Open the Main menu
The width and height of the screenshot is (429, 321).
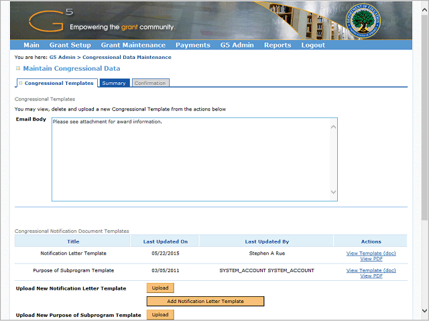pos(32,45)
